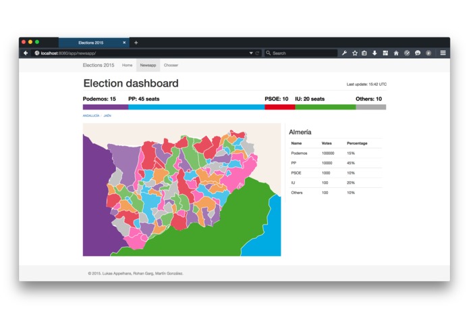Click the JAÉN breadcrumb link
469x334 pixels.
click(107, 116)
